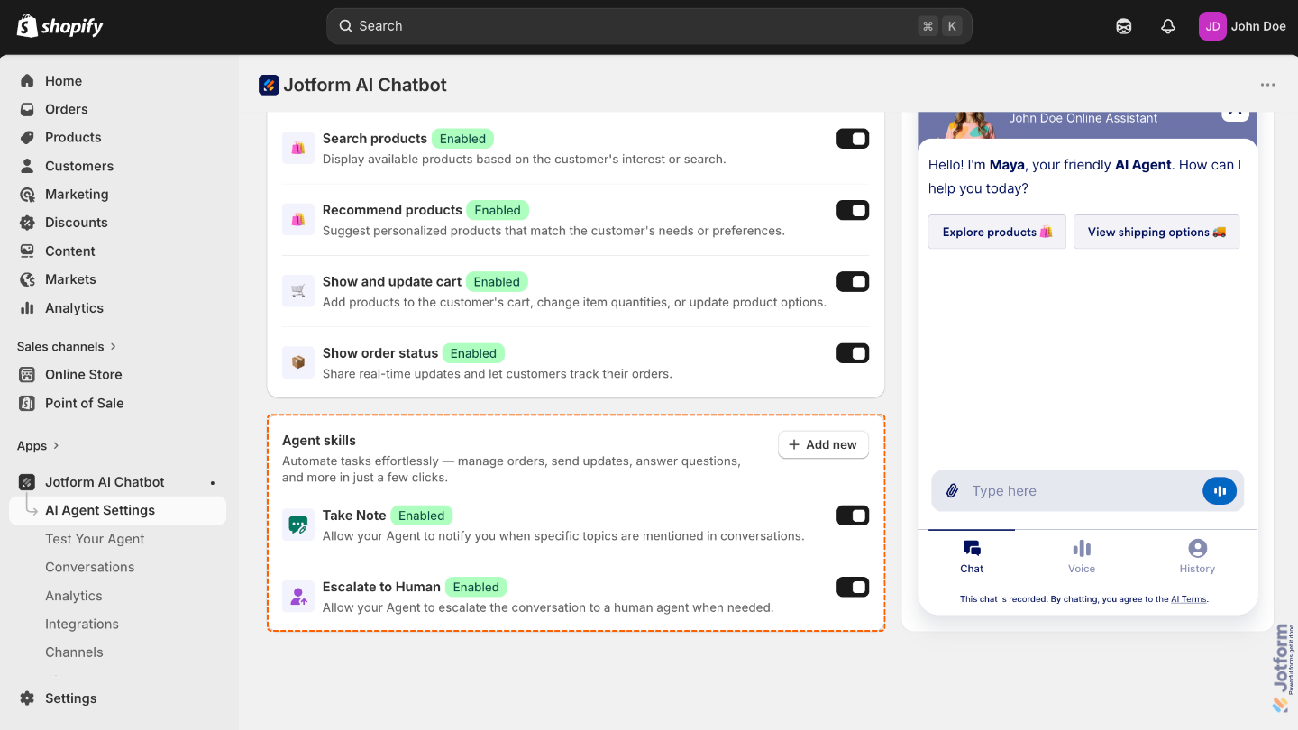The width and height of the screenshot is (1298, 730).
Task: Click the Show order status package icon
Action: click(x=298, y=361)
